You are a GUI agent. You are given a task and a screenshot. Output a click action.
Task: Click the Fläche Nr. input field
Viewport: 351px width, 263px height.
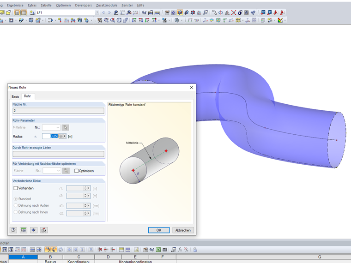tap(59, 111)
